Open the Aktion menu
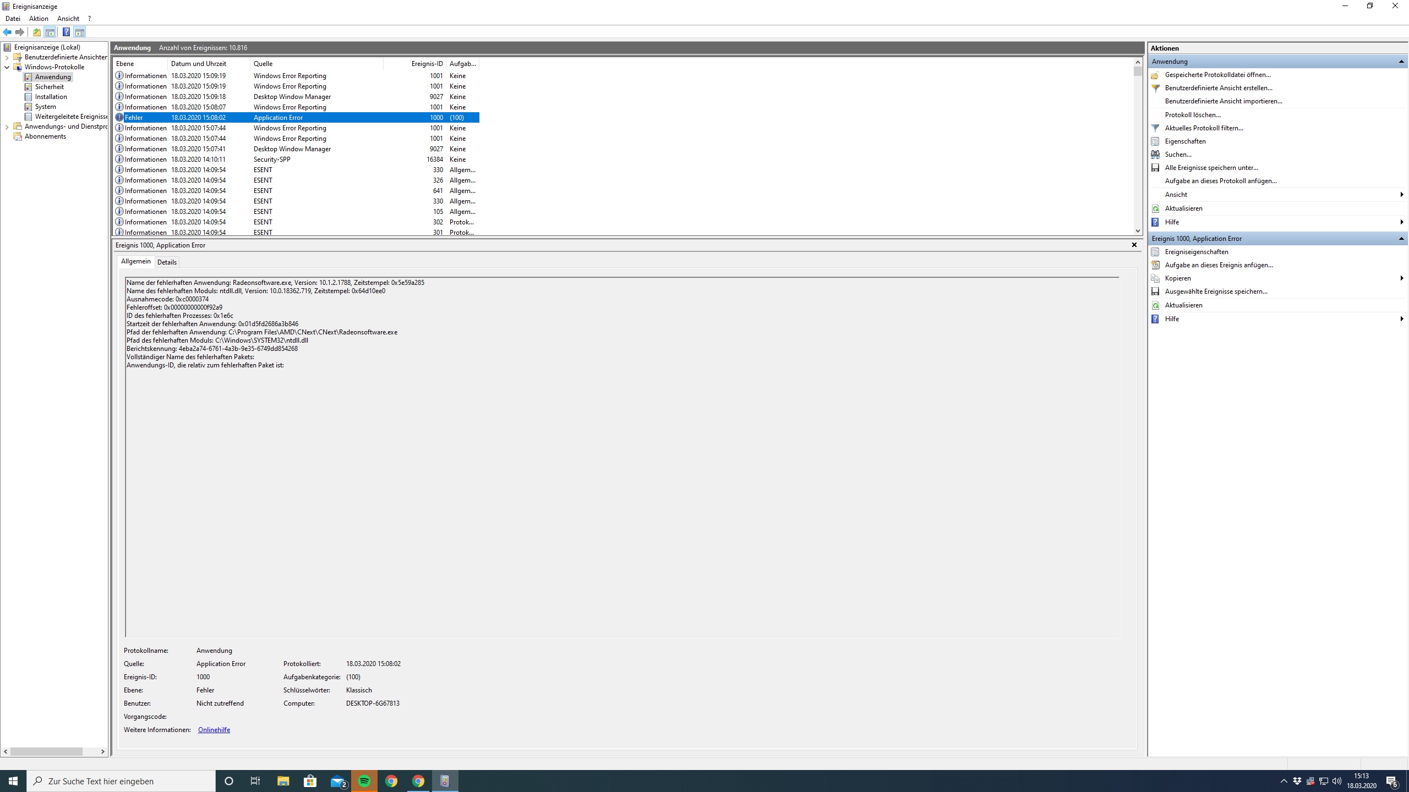The height and width of the screenshot is (792, 1409). point(39,19)
